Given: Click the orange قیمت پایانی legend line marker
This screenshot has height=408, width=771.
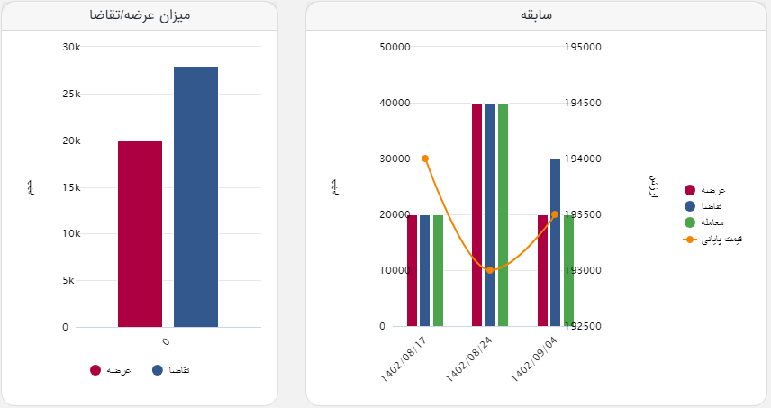Looking at the screenshot, I should [x=690, y=240].
